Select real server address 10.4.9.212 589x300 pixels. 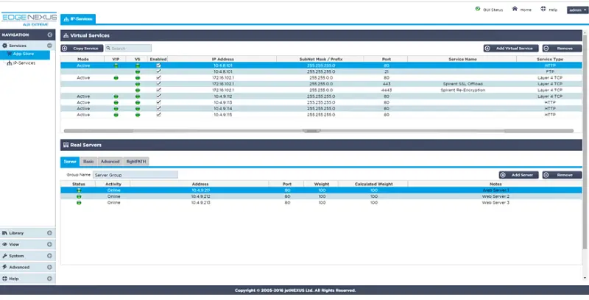tap(200, 196)
